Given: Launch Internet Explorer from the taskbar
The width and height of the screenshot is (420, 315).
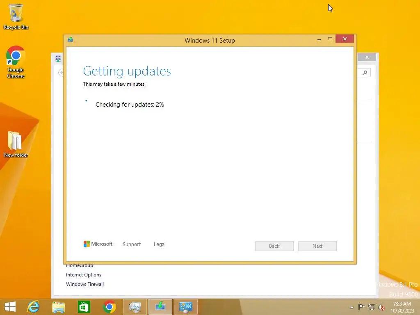Looking at the screenshot, I should coord(34,307).
